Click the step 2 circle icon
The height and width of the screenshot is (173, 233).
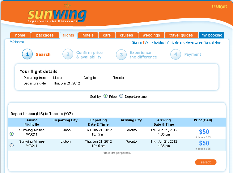tap(68, 54)
